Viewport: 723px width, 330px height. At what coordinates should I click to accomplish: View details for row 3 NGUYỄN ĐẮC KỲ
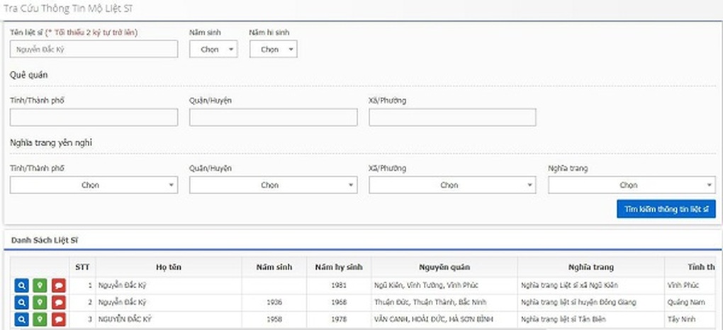coord(21,319)
